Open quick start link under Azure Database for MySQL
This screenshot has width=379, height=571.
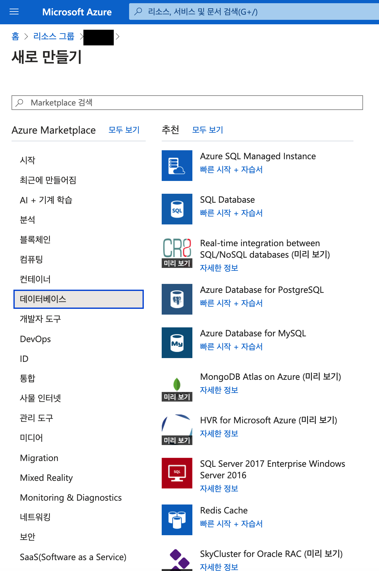231,347
